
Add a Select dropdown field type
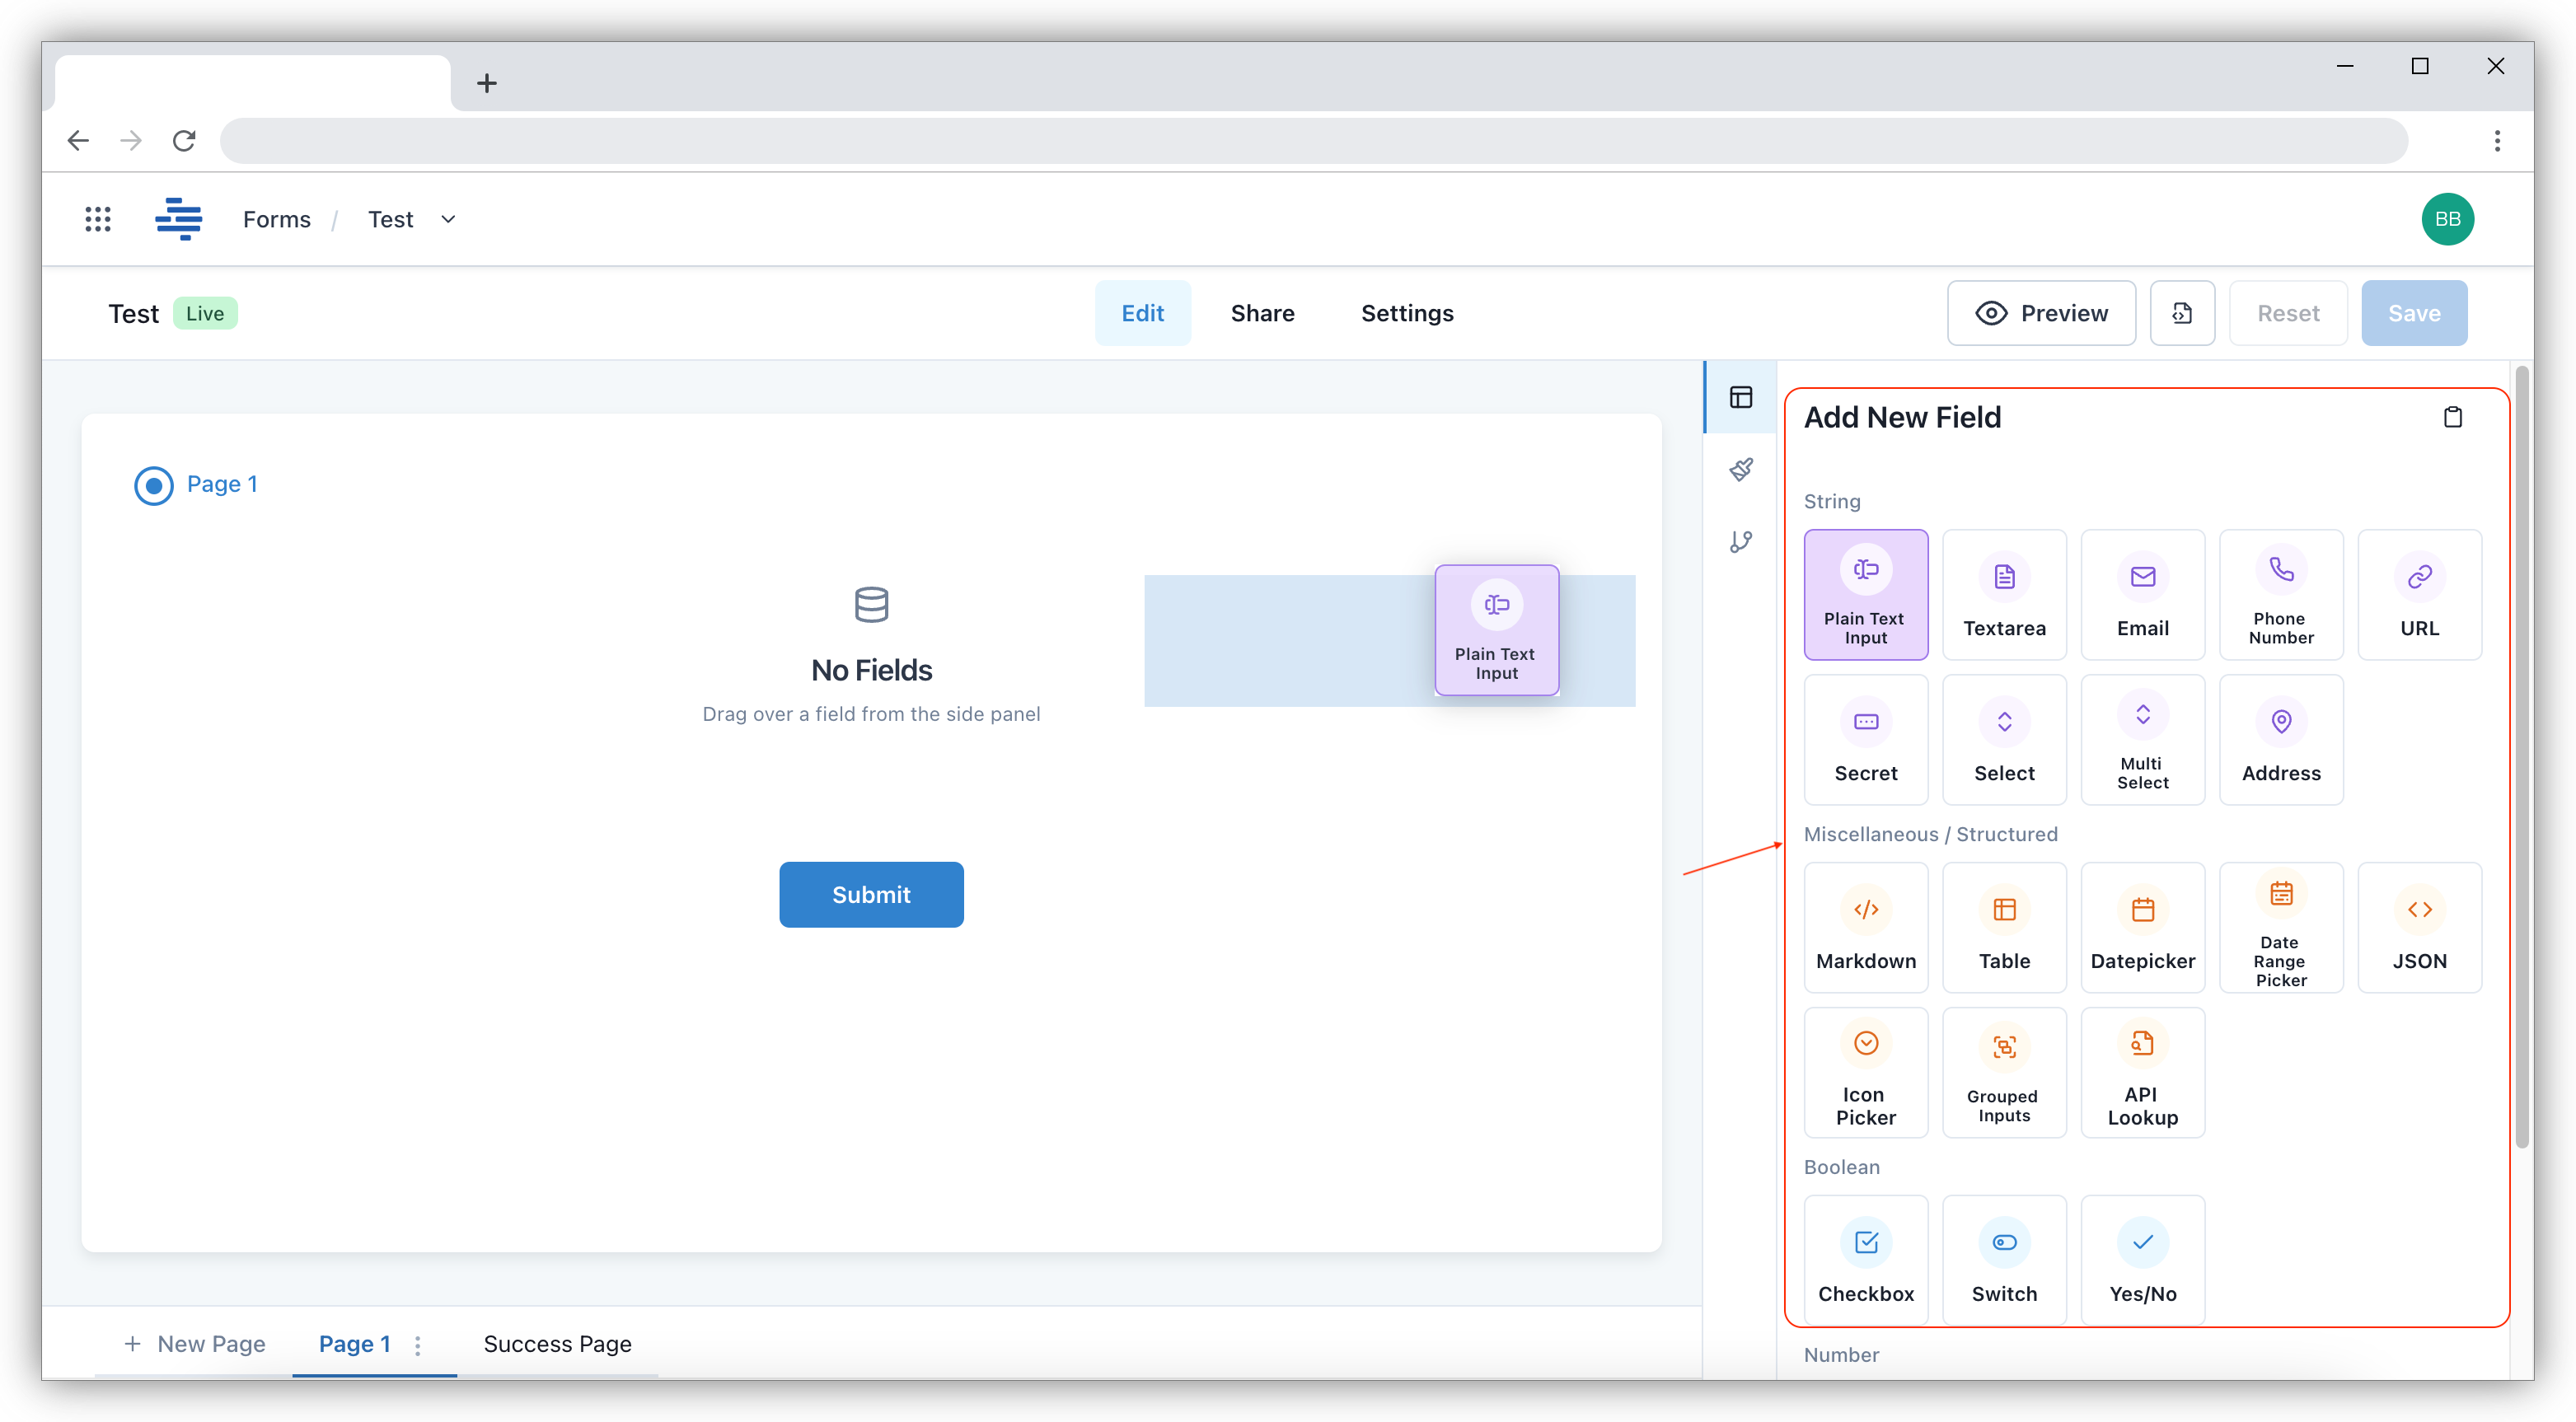click(2004, 740)
